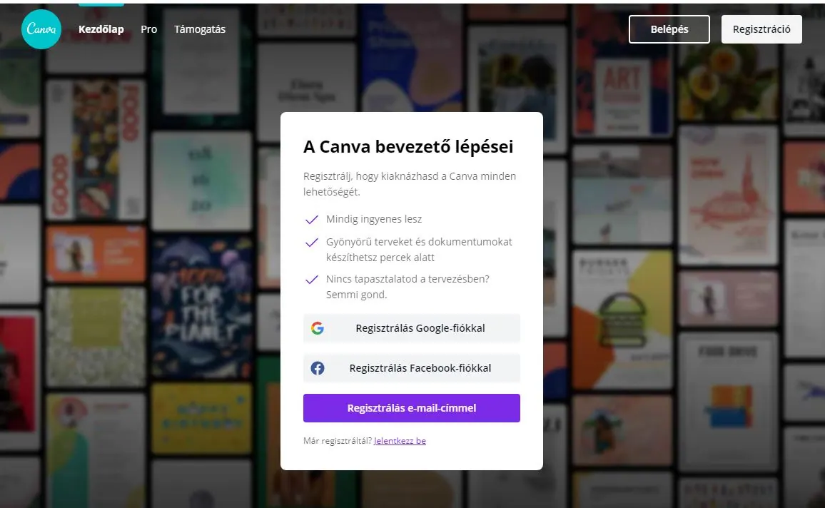Register with Facebook account button
825x508 pixels.
click(412, 368)
